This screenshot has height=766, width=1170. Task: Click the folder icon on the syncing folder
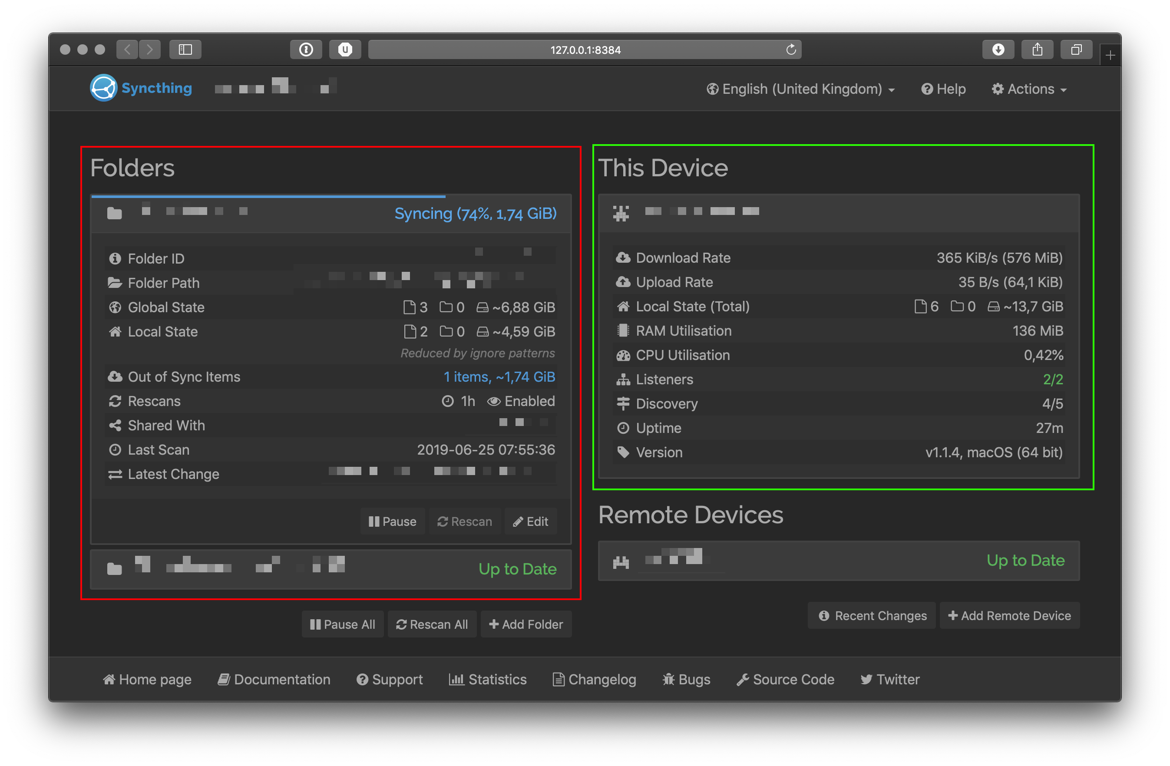114,213
